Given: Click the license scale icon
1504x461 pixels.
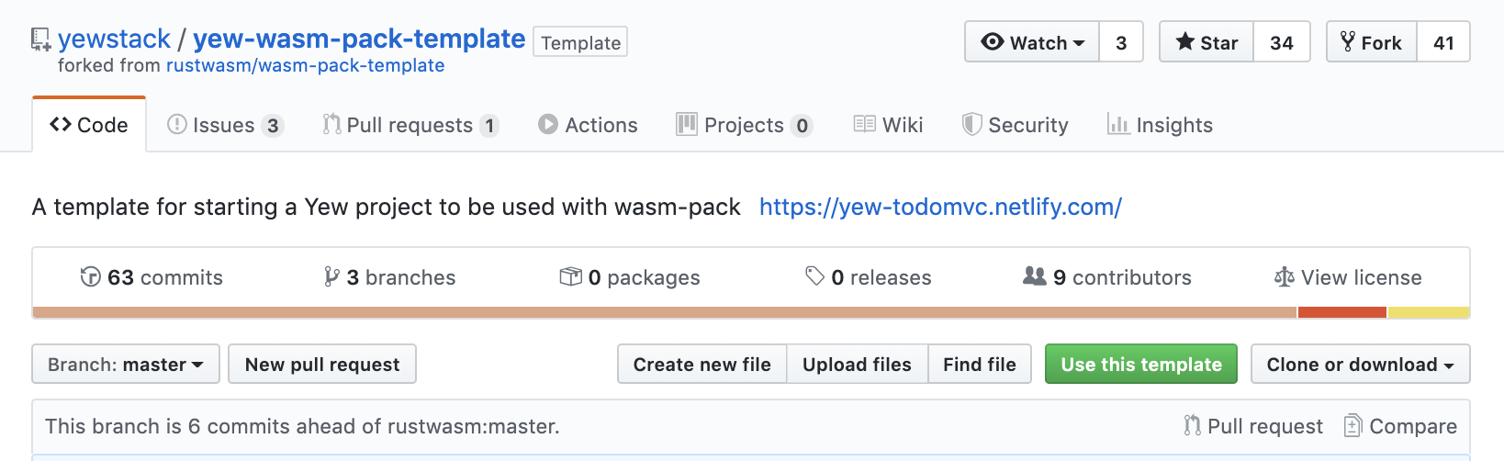Looking at the screenshot, I should click(x=1285, y=276).
